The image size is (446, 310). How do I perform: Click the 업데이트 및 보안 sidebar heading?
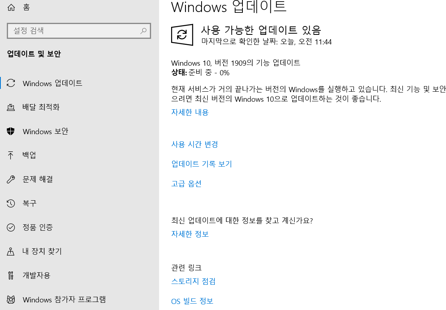pos(34,54)
